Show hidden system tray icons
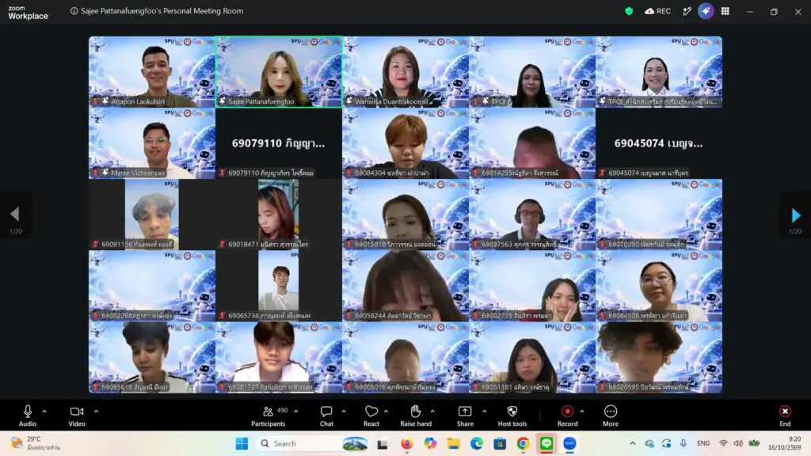Viewport: 811px width, 456px height. click(x=633, y=443)
